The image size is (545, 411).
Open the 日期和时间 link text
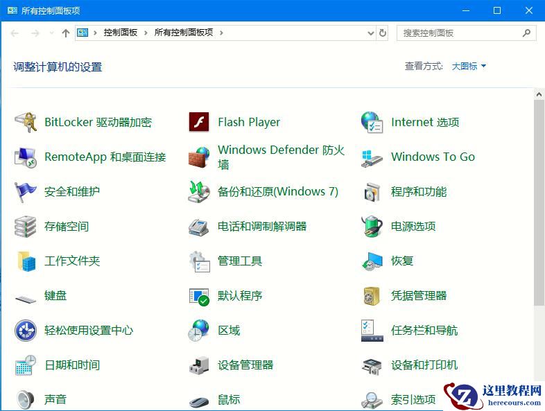pos(72,365)
